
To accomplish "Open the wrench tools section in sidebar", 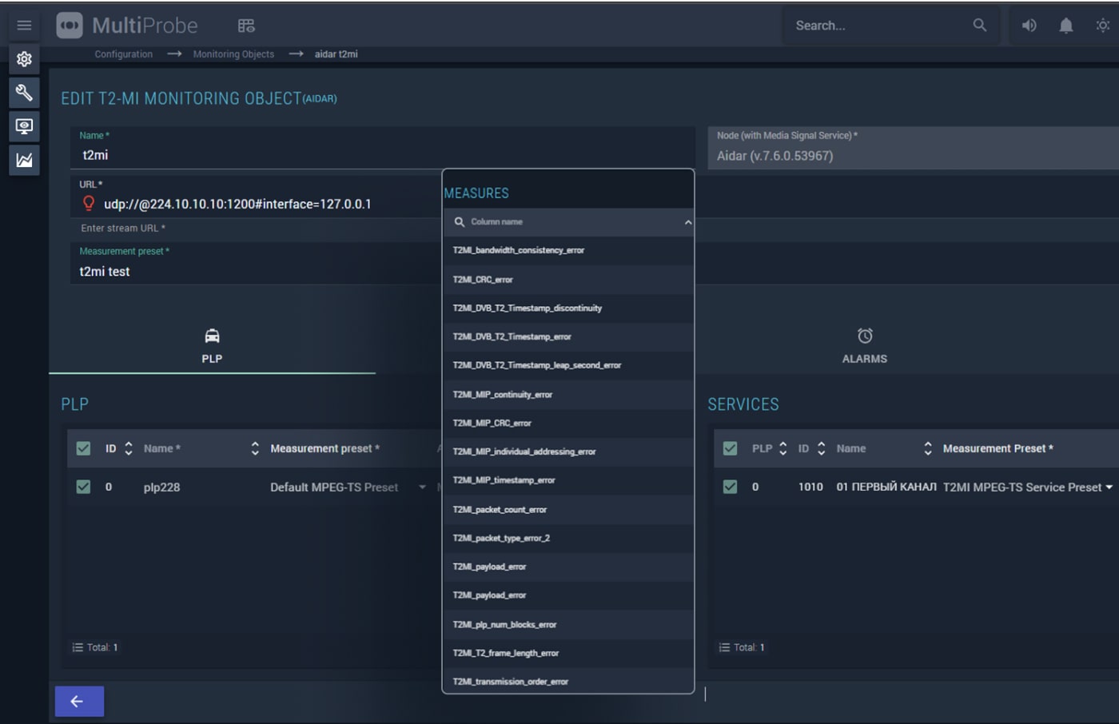I will tap(24, 93).
